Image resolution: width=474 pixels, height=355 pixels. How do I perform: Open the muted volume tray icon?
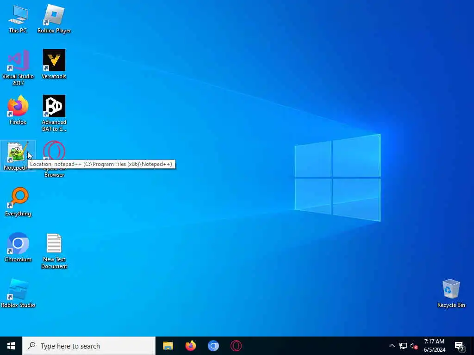[414, 346]
